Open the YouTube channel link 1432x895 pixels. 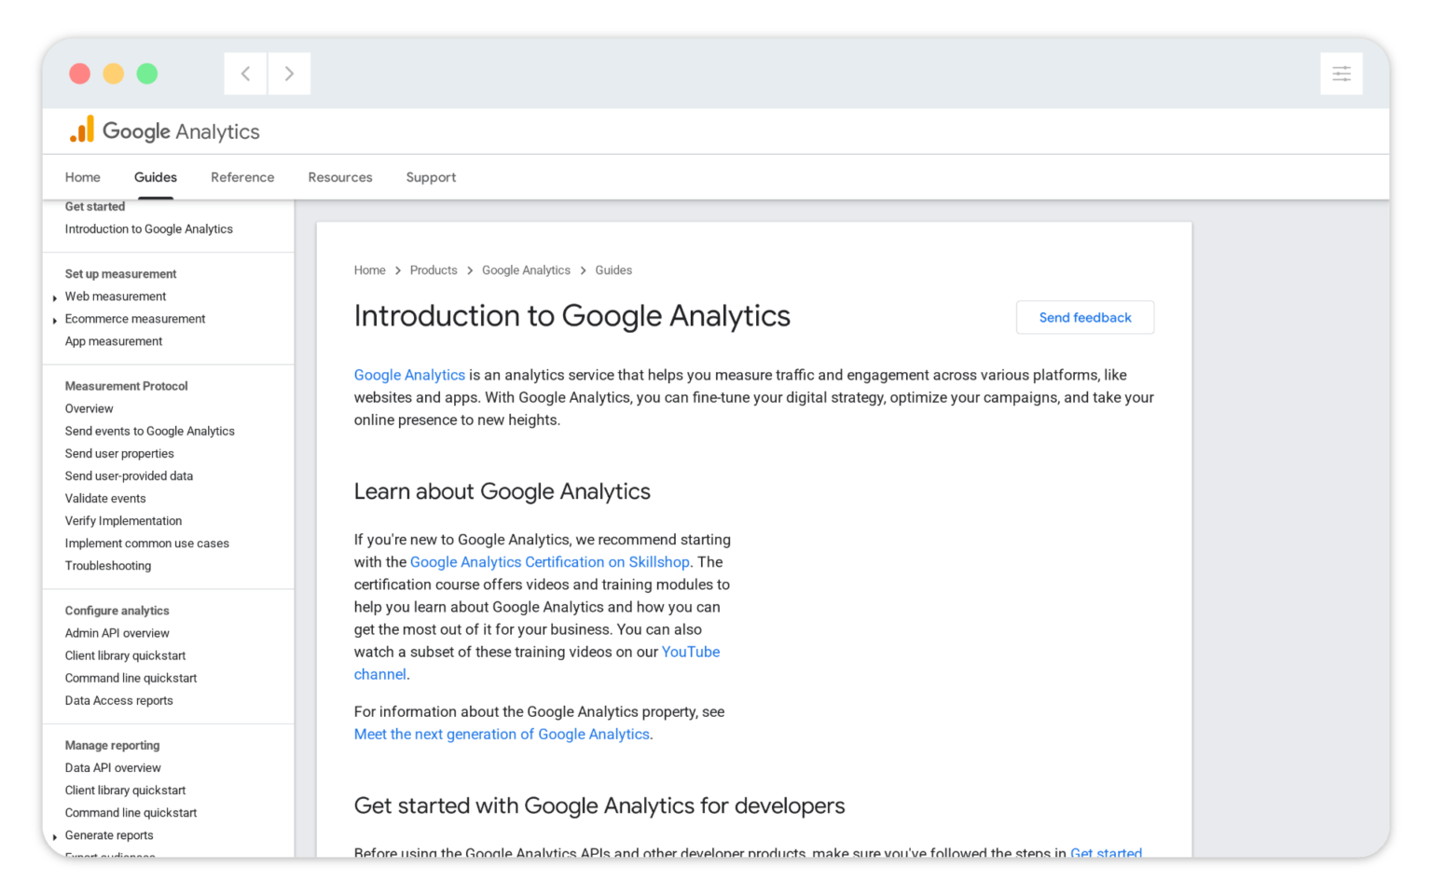(690, 653)
